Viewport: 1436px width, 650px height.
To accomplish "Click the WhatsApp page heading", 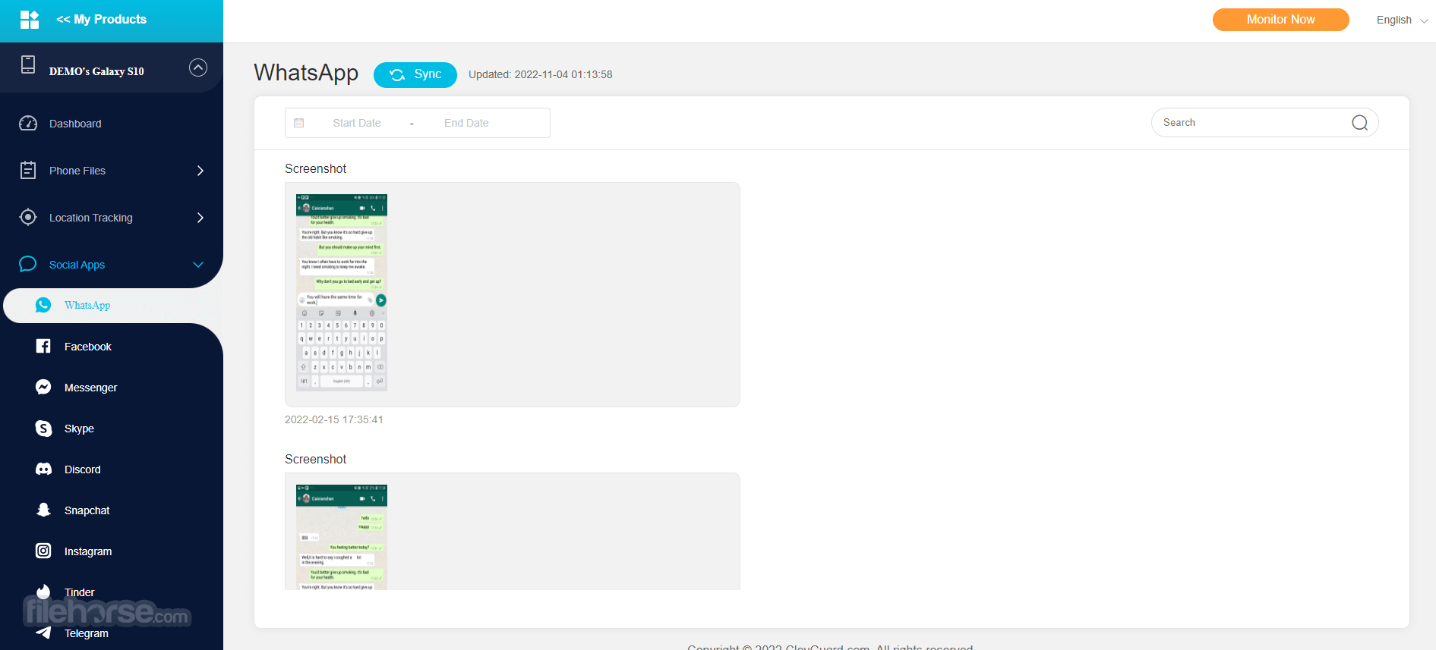I will point(306,73).
